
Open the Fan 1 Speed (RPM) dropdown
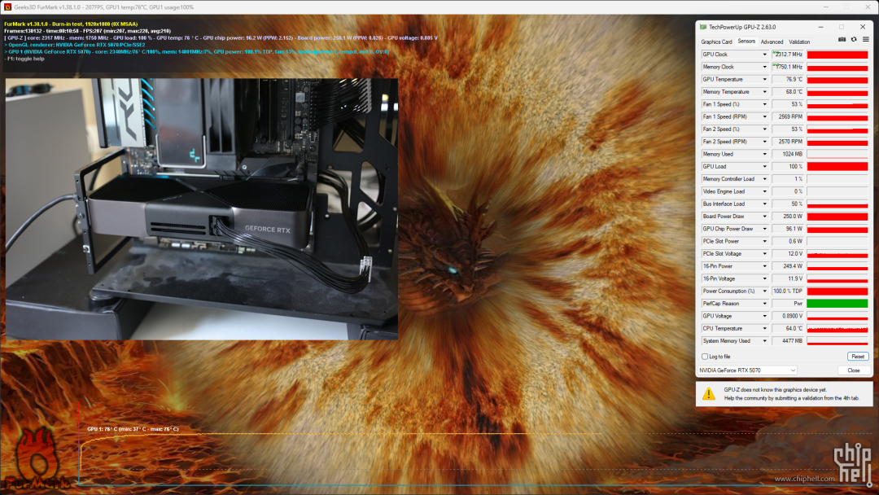(764, 116)
